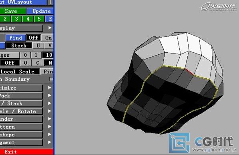Expand the Scale / Rotate section
The image size is (239, 155).
pyautogui.click(x=21, y=111)
